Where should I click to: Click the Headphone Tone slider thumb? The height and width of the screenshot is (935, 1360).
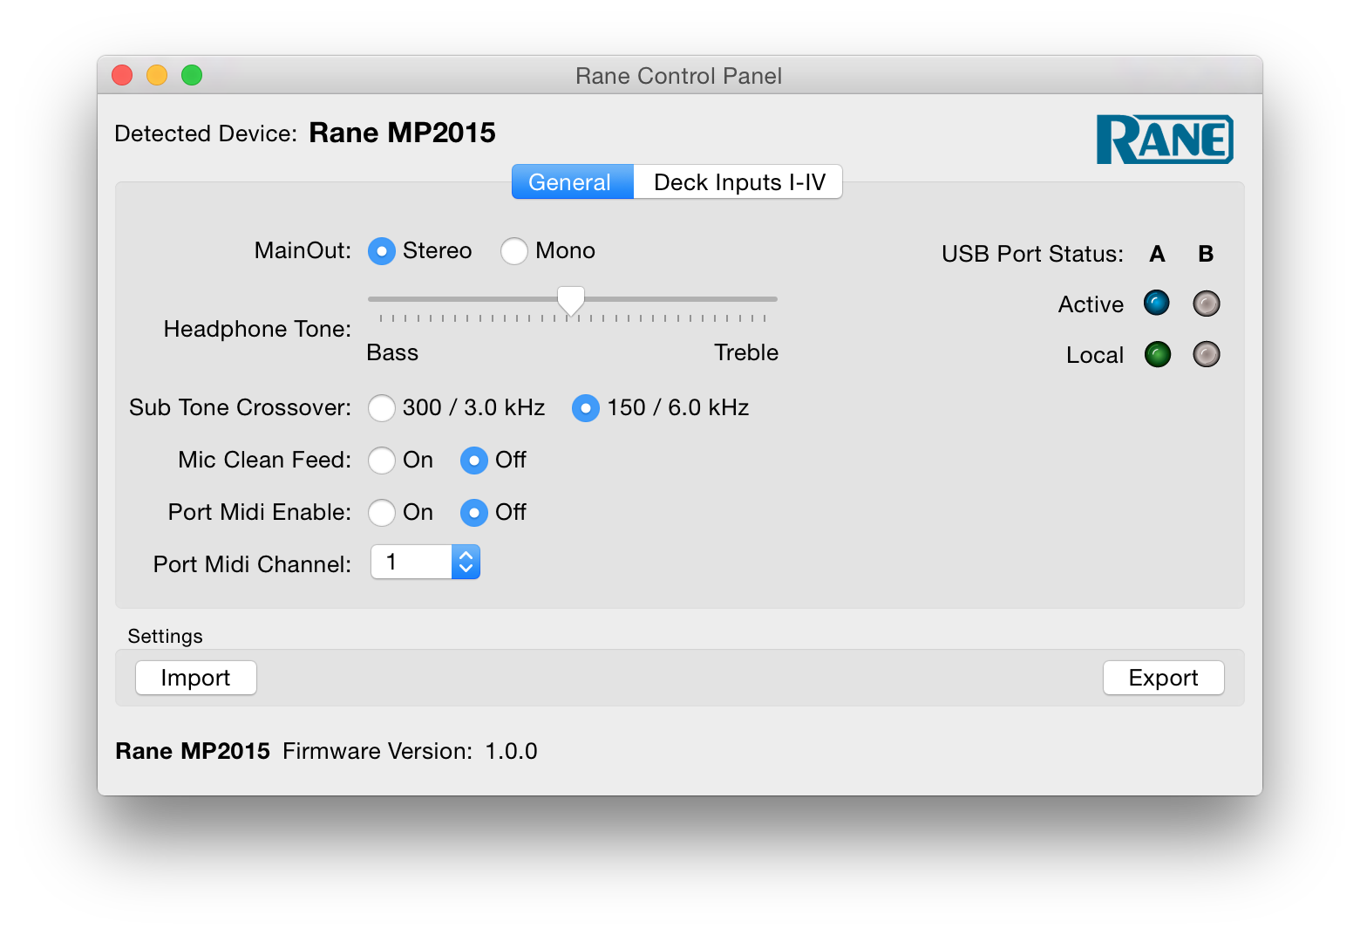point(571,301)
